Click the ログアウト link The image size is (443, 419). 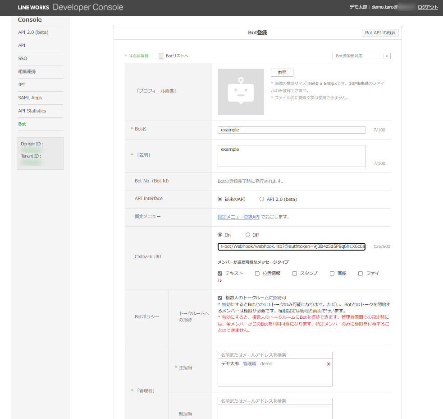click(x=428, y=7)
